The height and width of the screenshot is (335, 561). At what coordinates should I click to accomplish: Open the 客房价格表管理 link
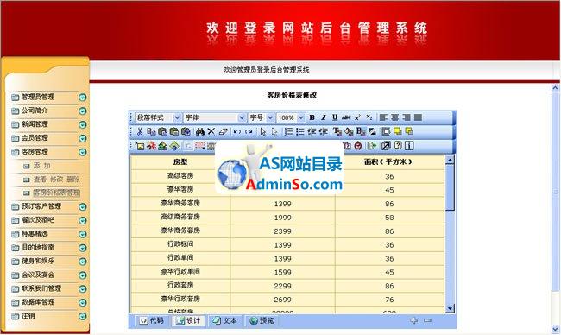(x=56, y=193)
